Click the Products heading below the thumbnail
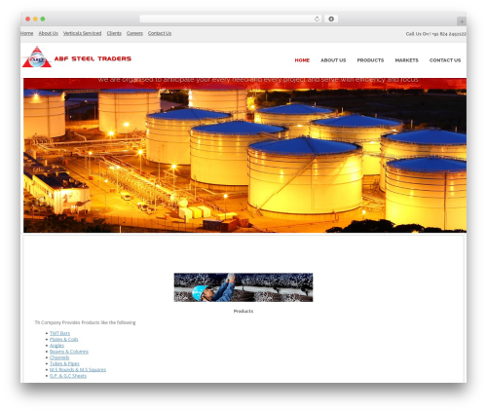The height and width of the screenshot is (412, 487). click(x=243, y=311)
